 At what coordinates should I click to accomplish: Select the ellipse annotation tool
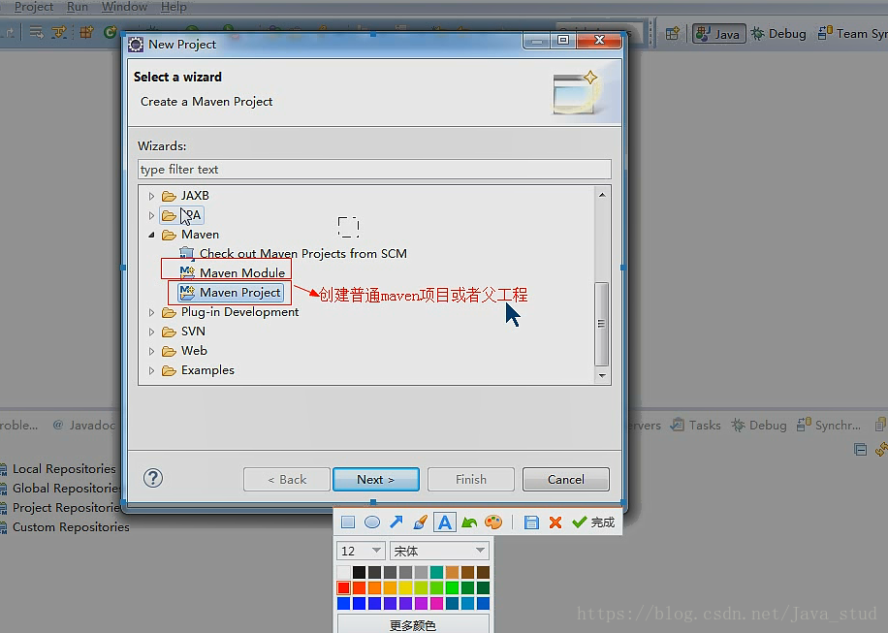[x=372, y=522]
